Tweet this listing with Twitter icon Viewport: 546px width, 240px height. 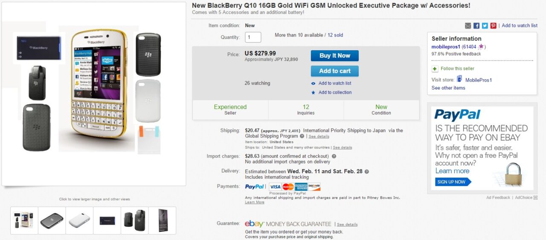pos(485,26)
